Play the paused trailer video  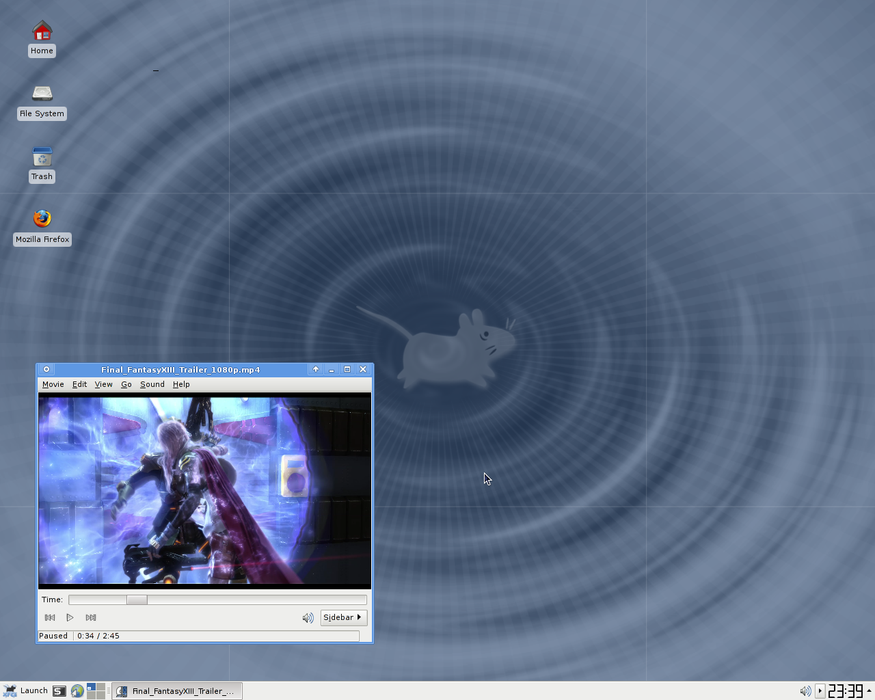coord(70,617)
